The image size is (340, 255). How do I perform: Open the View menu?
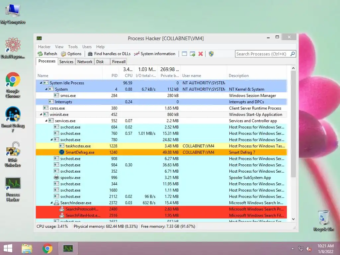[59, 47]
